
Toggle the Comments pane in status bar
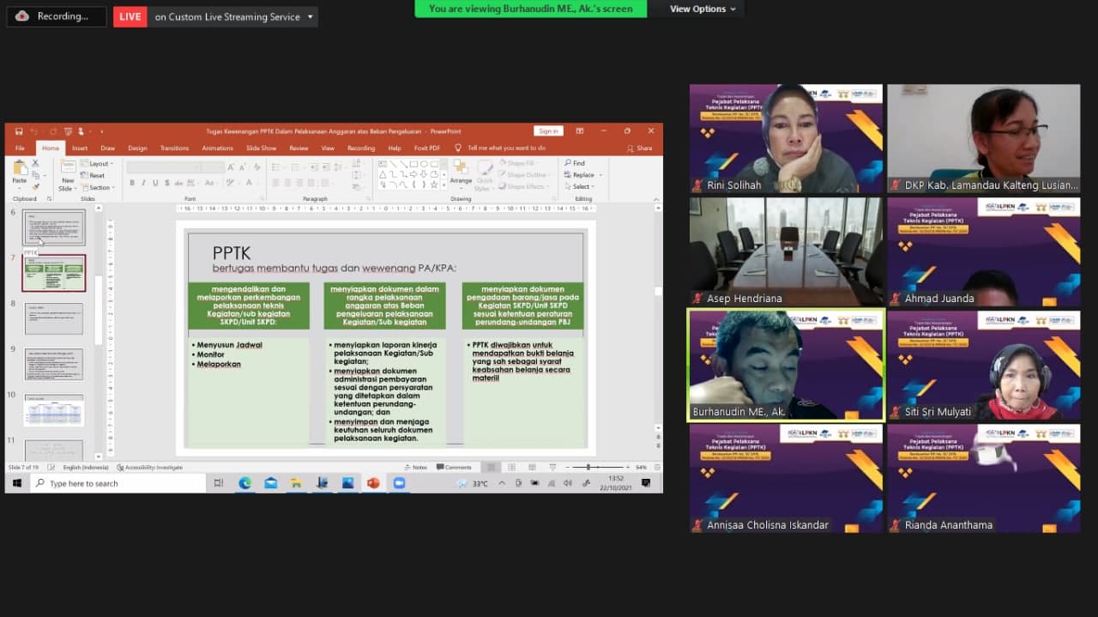click(x=454, y=467)
